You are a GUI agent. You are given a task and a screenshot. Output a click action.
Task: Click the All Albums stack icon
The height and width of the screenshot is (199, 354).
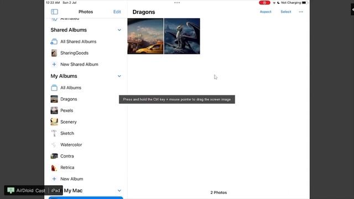click(54, 87)
